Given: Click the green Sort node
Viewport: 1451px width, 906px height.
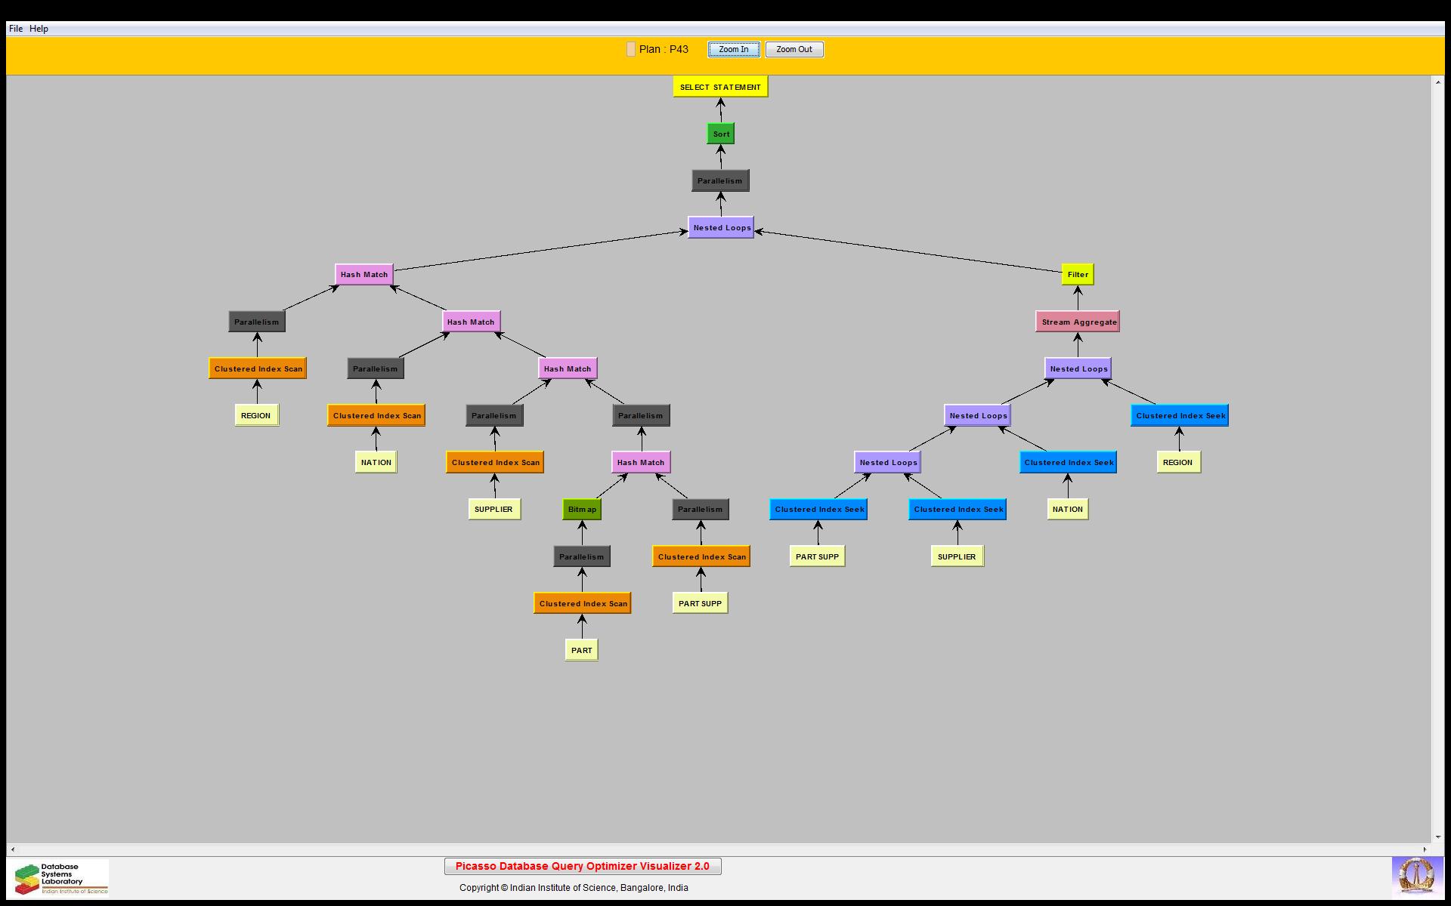Looking at the screenshot, I should point(721,134).
